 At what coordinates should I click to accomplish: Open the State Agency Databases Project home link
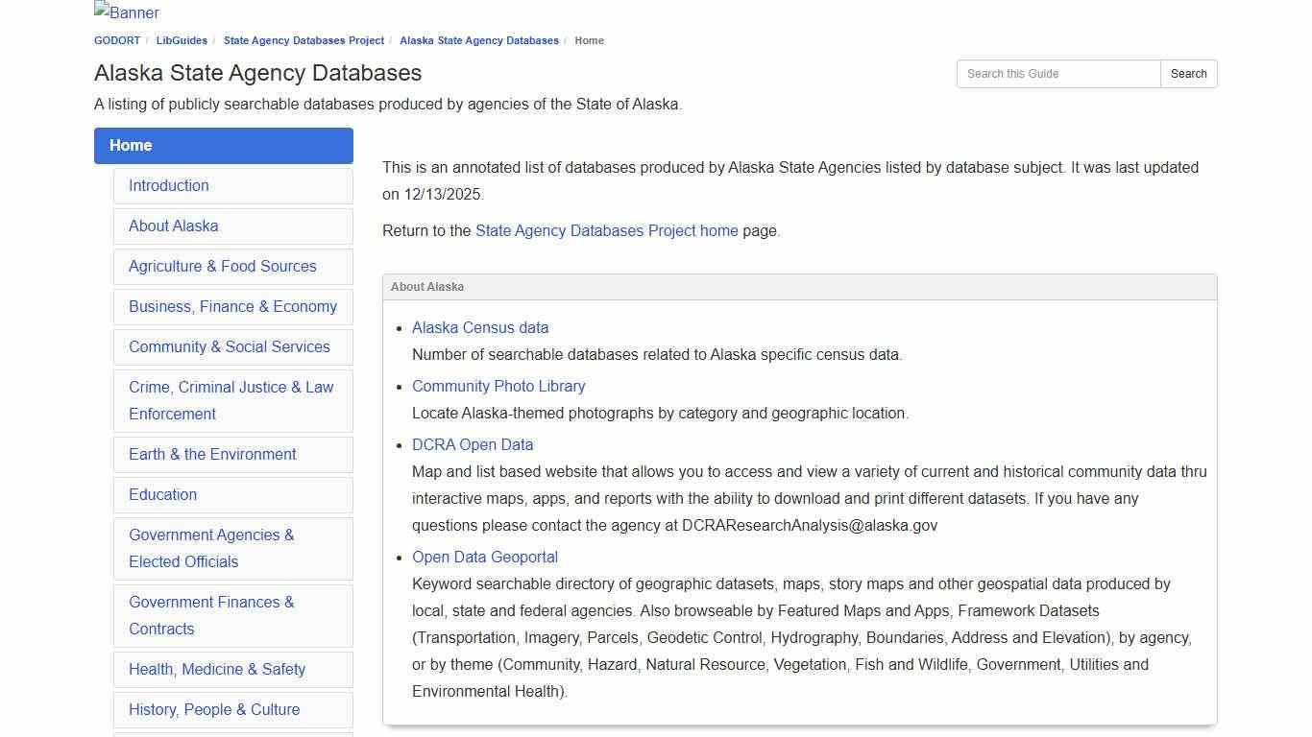tap(606, 230)
